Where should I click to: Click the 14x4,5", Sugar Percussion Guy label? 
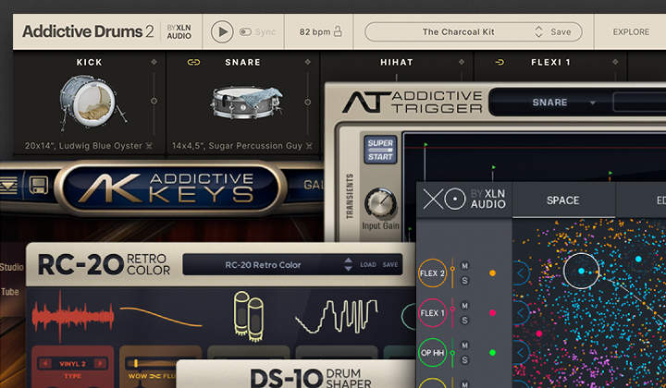(237, 146)
